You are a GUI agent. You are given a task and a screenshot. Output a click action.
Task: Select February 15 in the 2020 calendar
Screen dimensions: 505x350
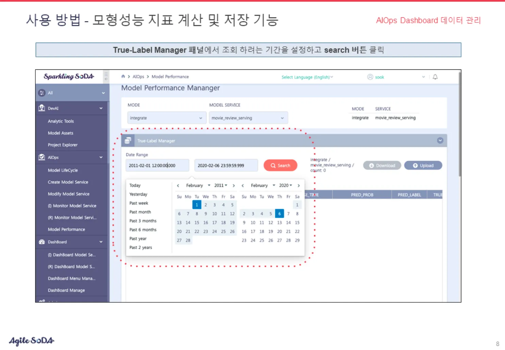(x=297, y=223)
